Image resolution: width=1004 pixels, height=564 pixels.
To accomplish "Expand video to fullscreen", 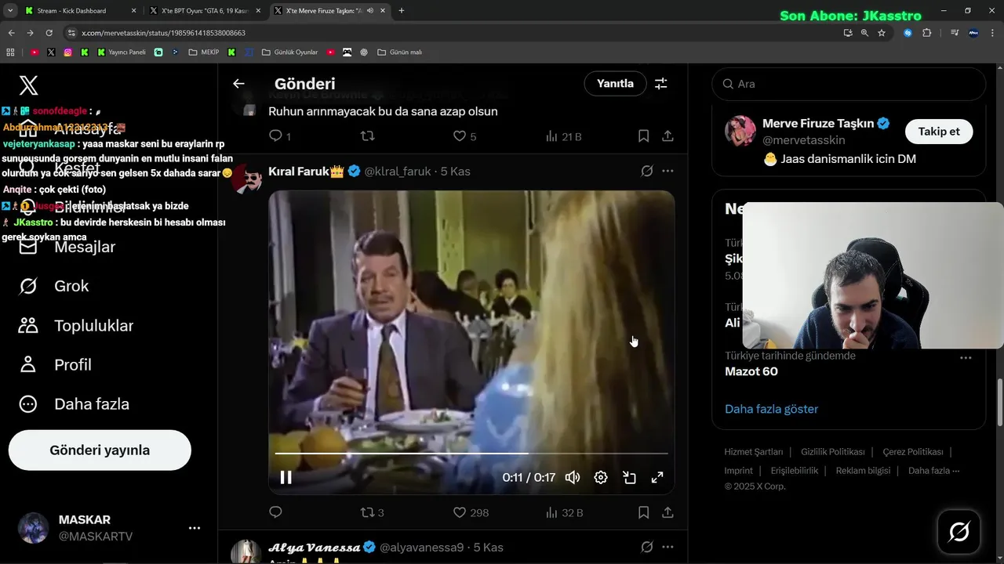I will point(657,477).
